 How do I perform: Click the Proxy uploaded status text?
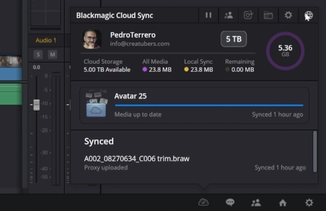pyautogui.click(x=106, y=167)
